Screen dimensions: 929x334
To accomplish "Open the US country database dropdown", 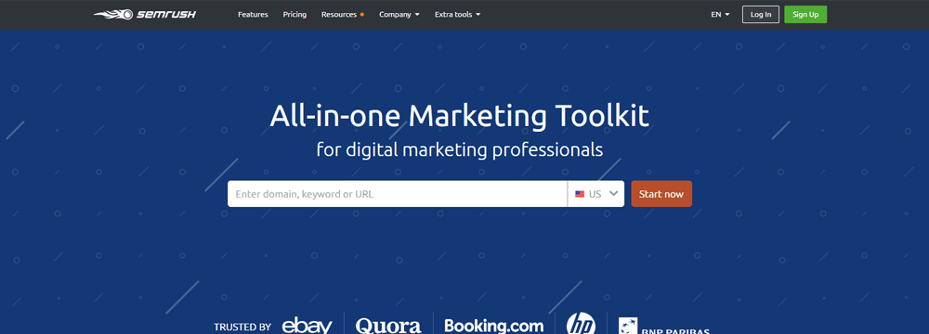I will [595, 194].
